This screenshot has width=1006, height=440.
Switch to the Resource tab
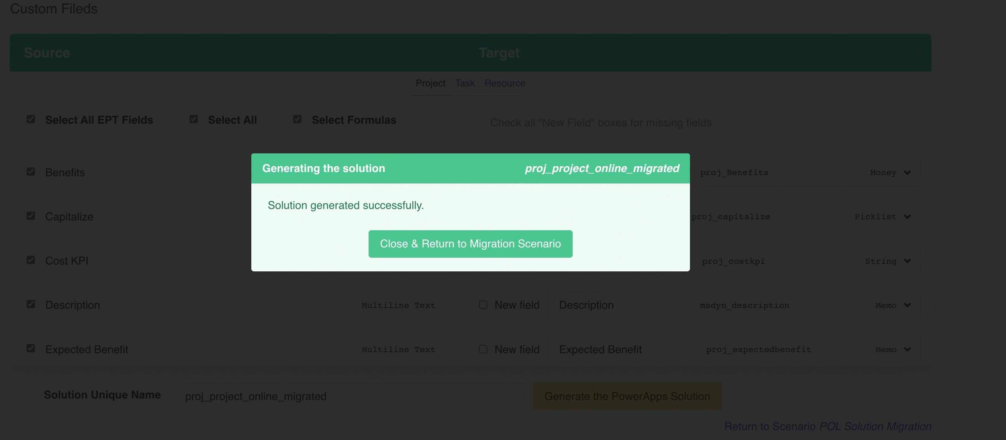(x=505, y=83)
